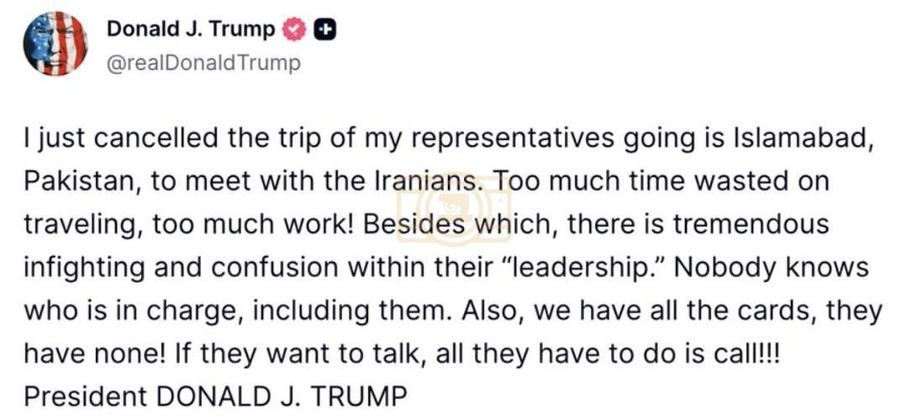Click the American flag profile avatar

pyautogui.click(x=56, y=45)
